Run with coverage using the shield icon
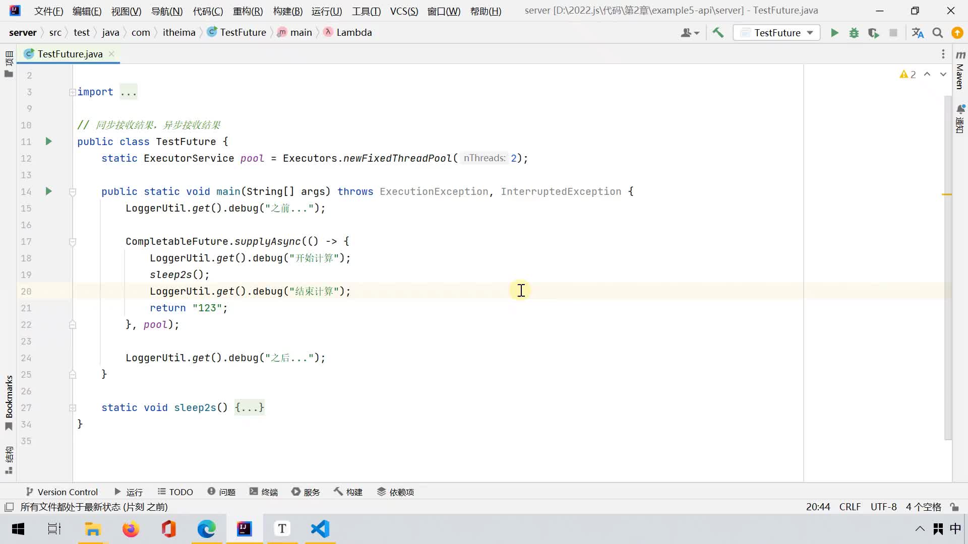968x544 pixels. 874,33
